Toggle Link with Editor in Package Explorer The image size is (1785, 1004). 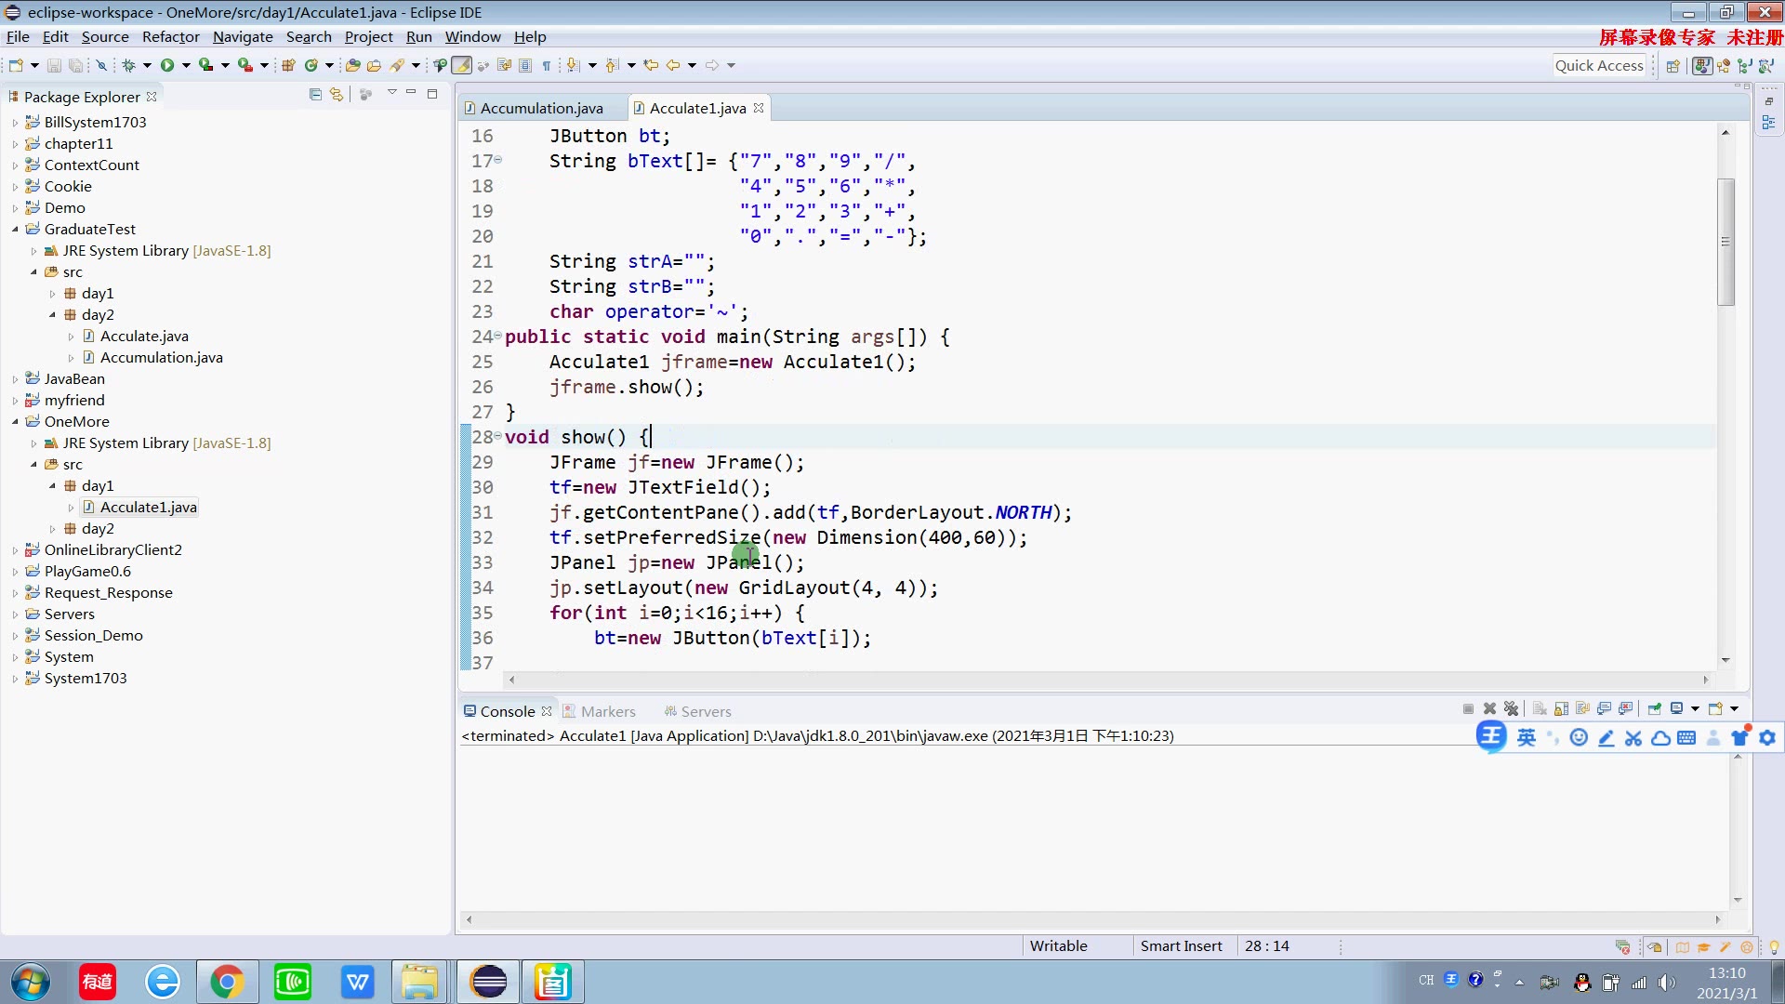click(x=337, y=95)
